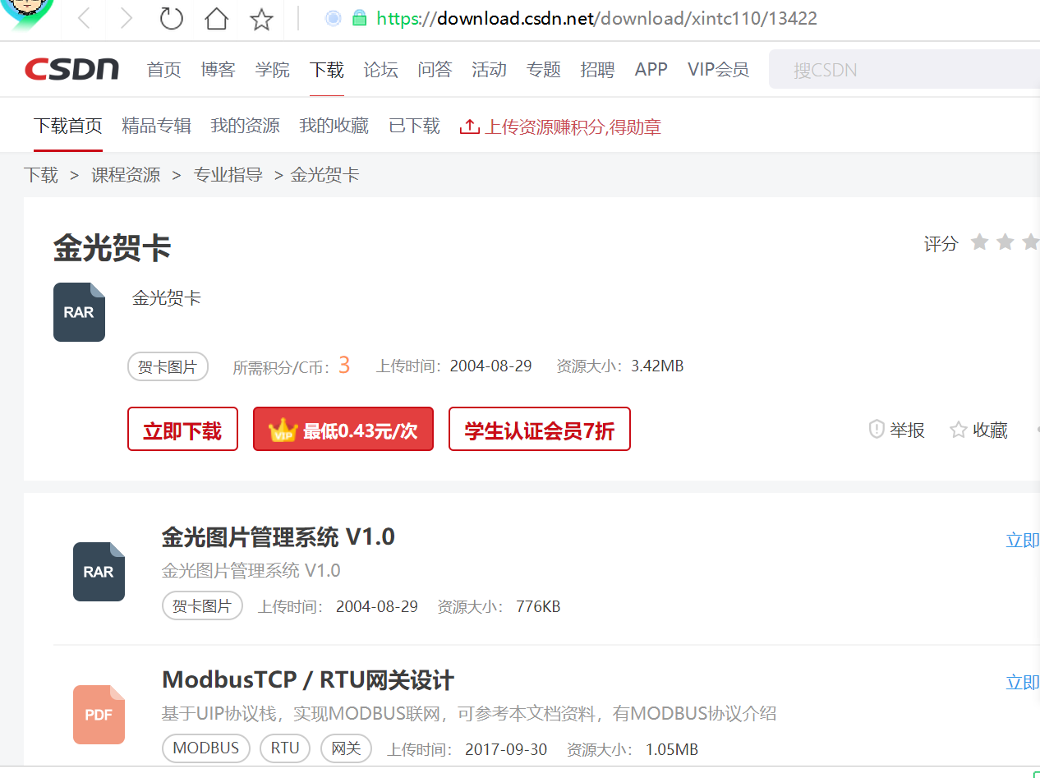Go to browser home page icon
1040x778 pixels.
[x=216, y=18]
